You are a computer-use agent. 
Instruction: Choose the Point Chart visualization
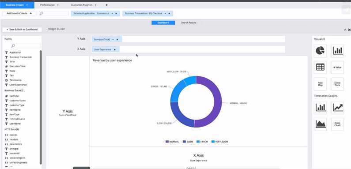337,124
